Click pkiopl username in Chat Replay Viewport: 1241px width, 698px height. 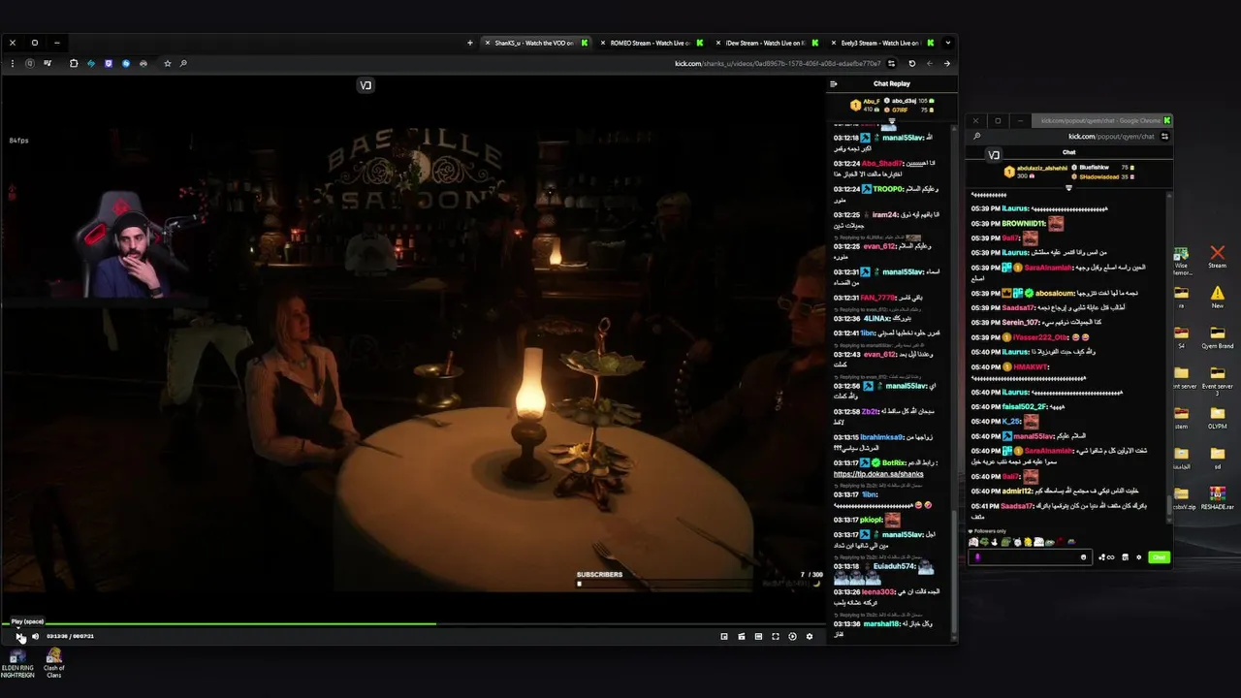[x=871, y=520]
